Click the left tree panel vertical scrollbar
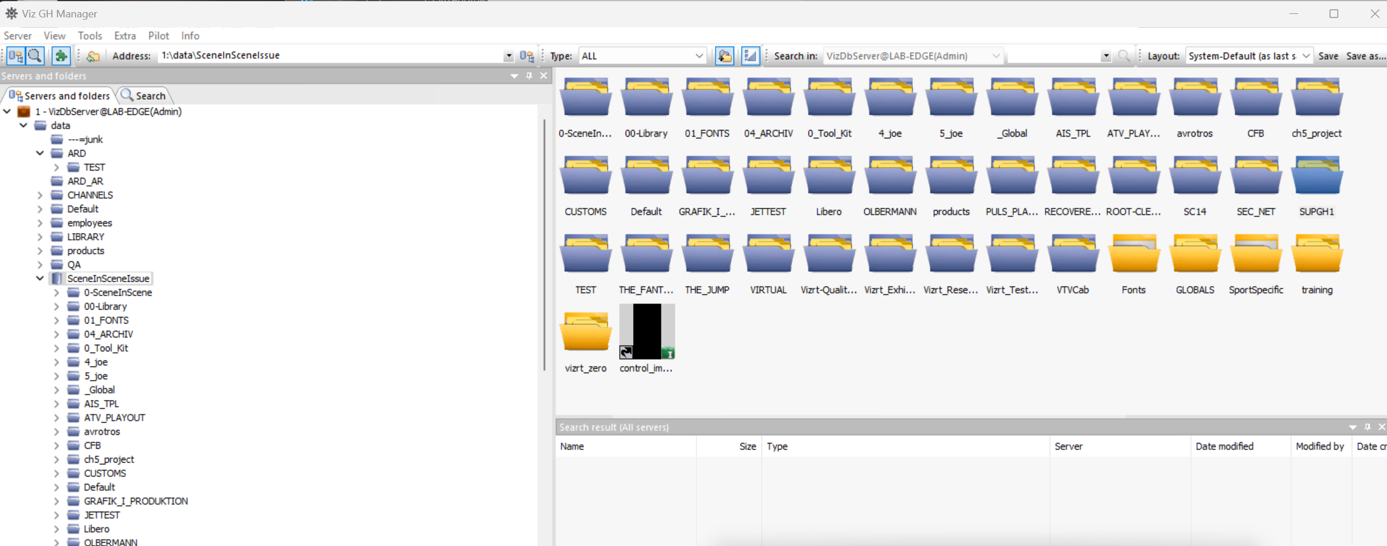 point(544,243)
